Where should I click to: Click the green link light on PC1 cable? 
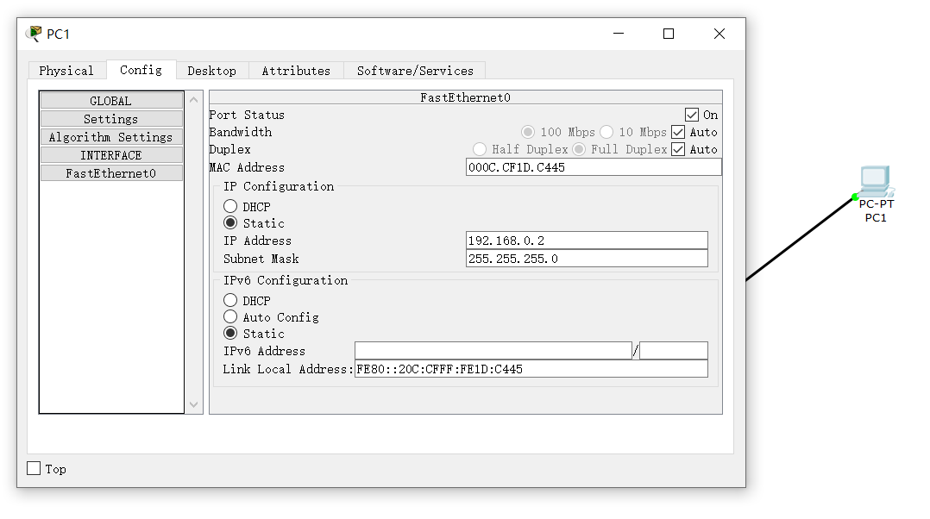(855, 197)
